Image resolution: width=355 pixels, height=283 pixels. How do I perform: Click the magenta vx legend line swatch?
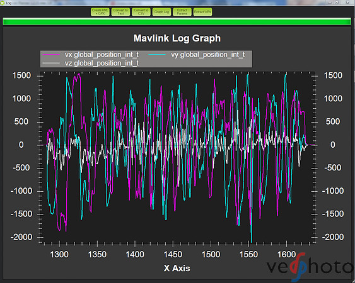click(x=51, y=55)
